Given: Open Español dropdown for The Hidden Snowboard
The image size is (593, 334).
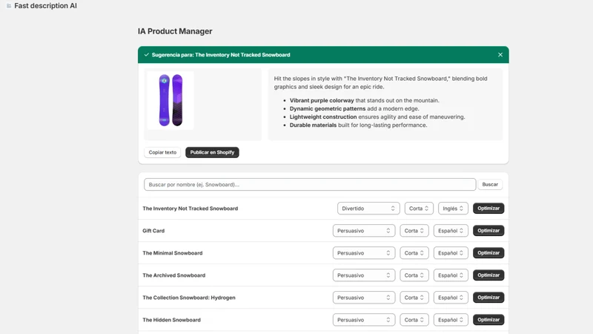Looking at the screenshot, I should coord(451,320).
